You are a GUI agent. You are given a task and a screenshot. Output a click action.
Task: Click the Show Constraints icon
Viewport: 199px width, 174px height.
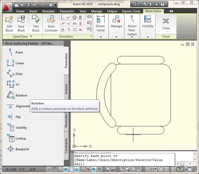click(89, 17)
